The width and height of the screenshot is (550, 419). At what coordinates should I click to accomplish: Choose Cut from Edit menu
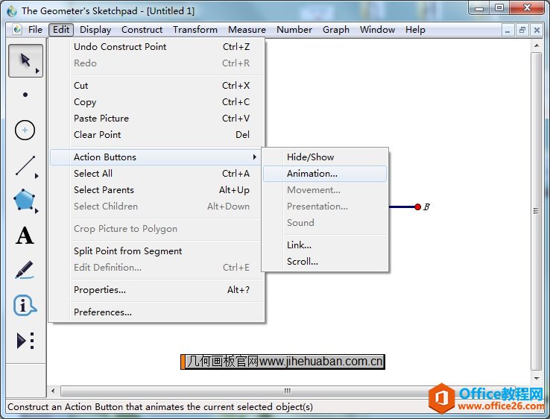tap(157, 86)
